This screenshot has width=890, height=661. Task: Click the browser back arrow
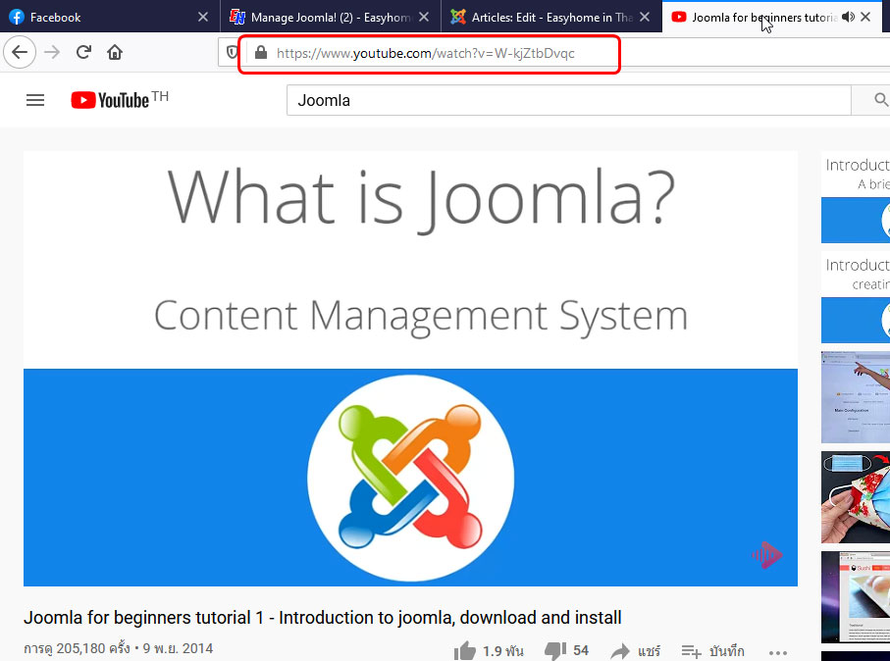20,53
